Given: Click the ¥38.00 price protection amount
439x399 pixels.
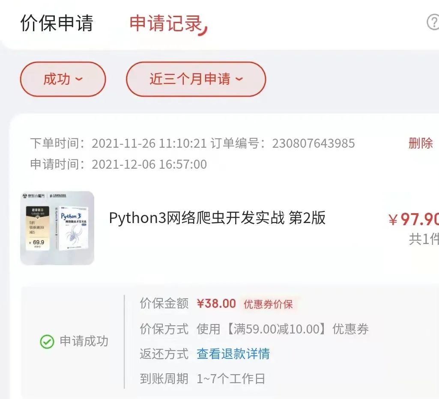Looking at the screenshot, I should click(216, 304).
